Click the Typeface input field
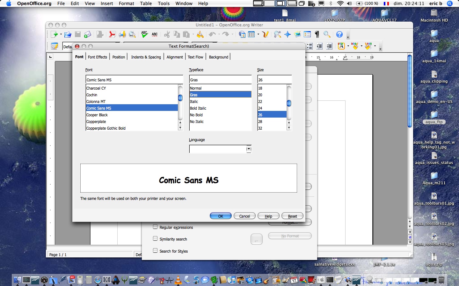This screenshot has width=459, height=286. (x=220, y=80)
